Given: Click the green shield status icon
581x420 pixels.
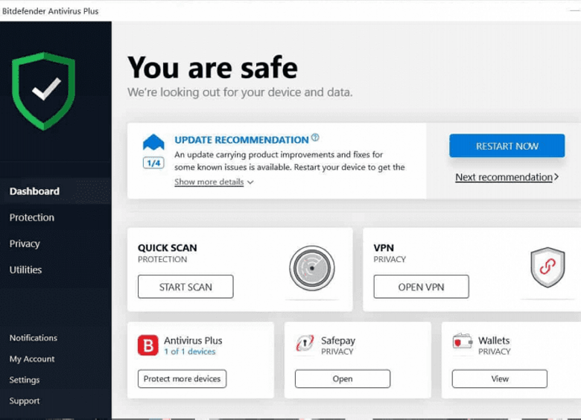Looking at the screenshot, I should tap(44, 91).
